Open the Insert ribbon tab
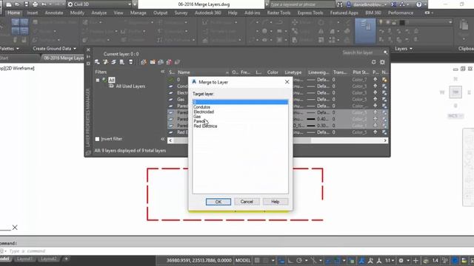The image size is (474, 266). click(x=33, y=13)
